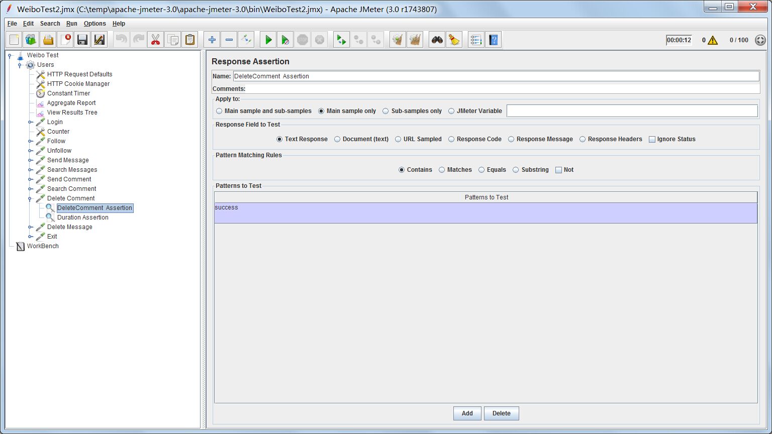Select URL Sampled field radio
The height and width of the screenshot is (434, 772).
418,139
